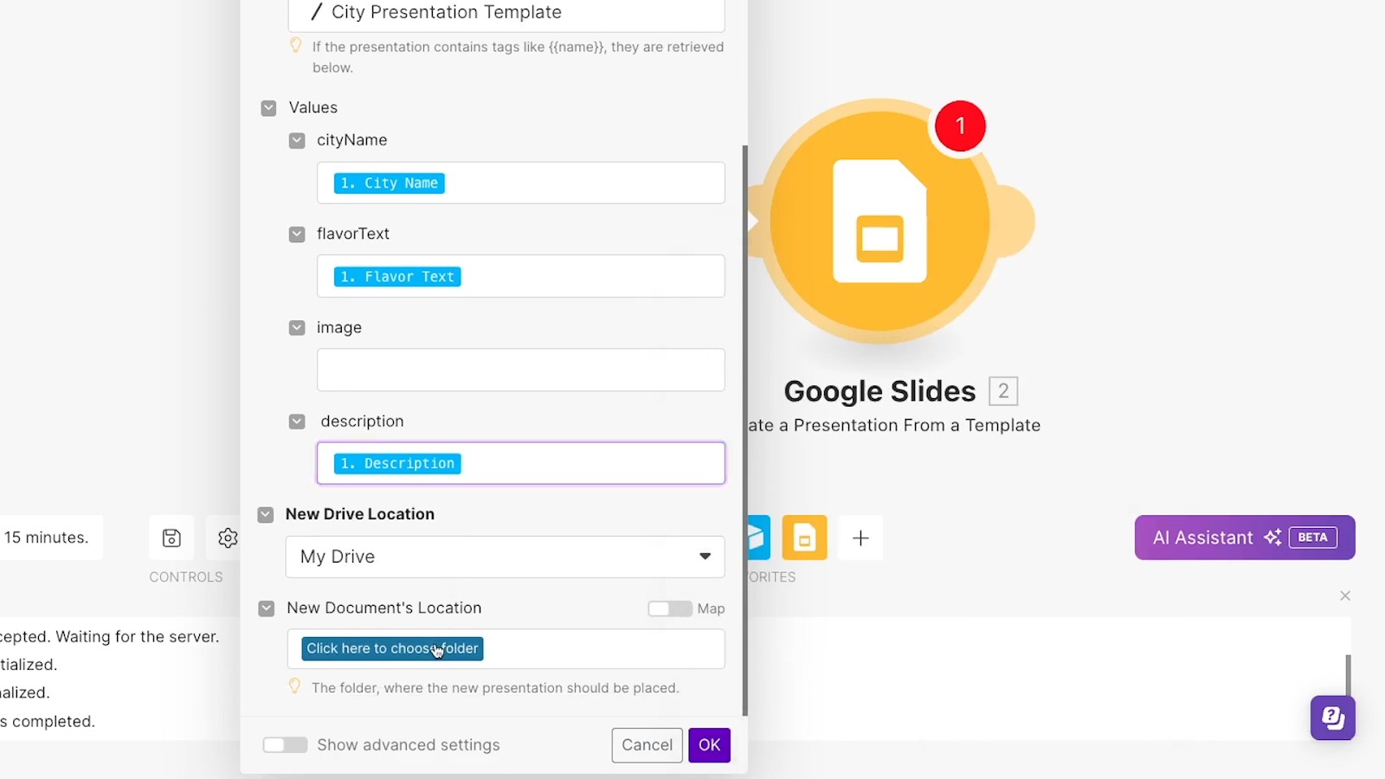The width and height of the screenshot is (1385, 779).
Task: Click the Google Slides module title
Action: 879,391
